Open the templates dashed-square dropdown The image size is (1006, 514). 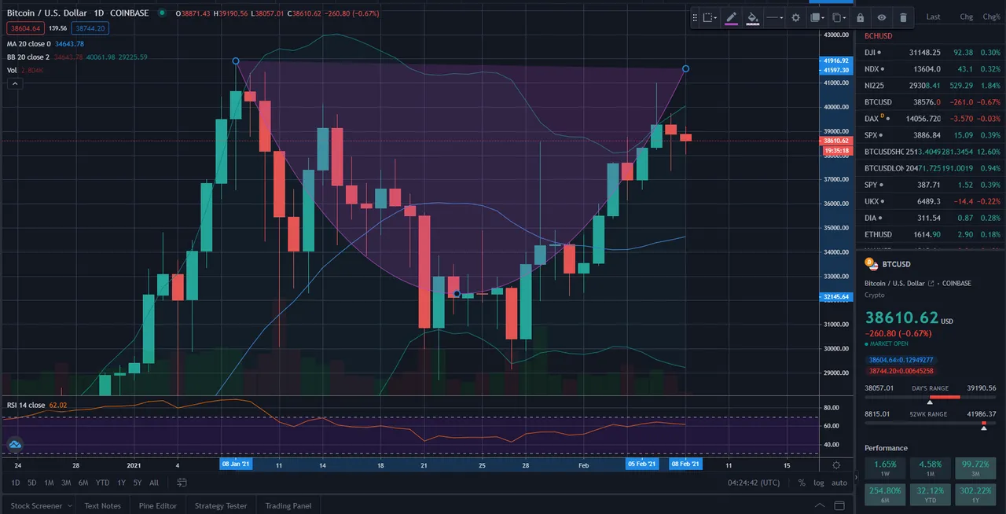[710, 17]
